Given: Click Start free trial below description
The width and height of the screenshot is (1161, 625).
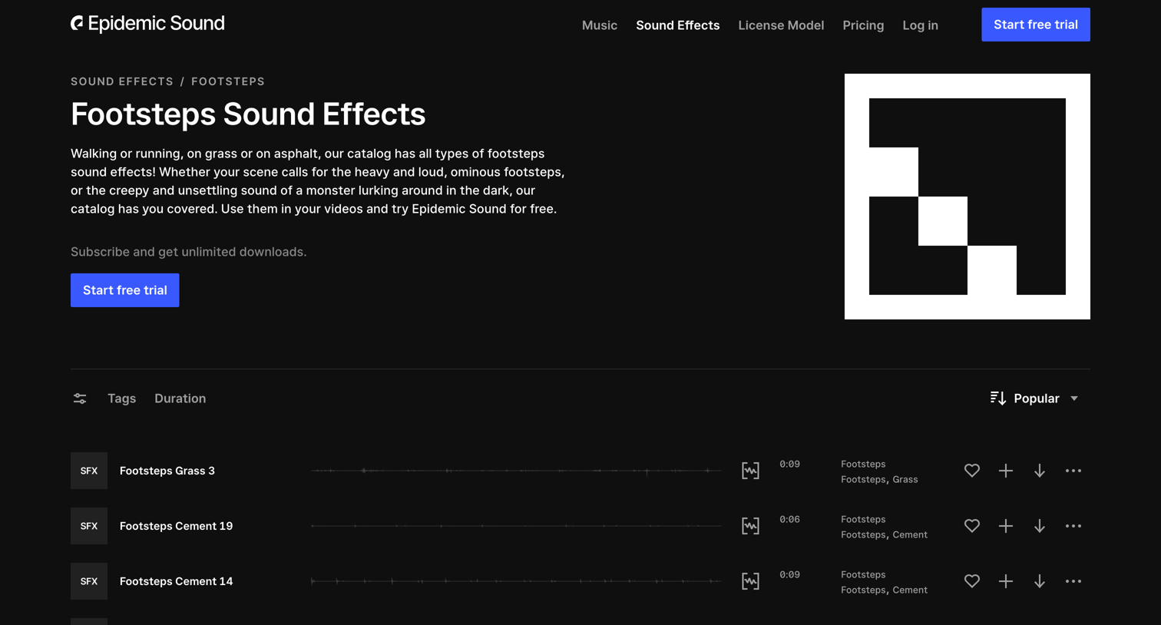Looking at the screenshot, I should tap(125, 290).
